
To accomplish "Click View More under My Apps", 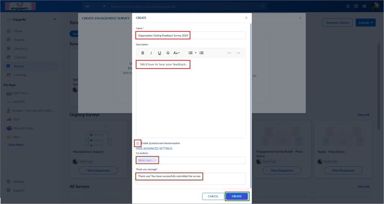I will (x=16, y=145).
